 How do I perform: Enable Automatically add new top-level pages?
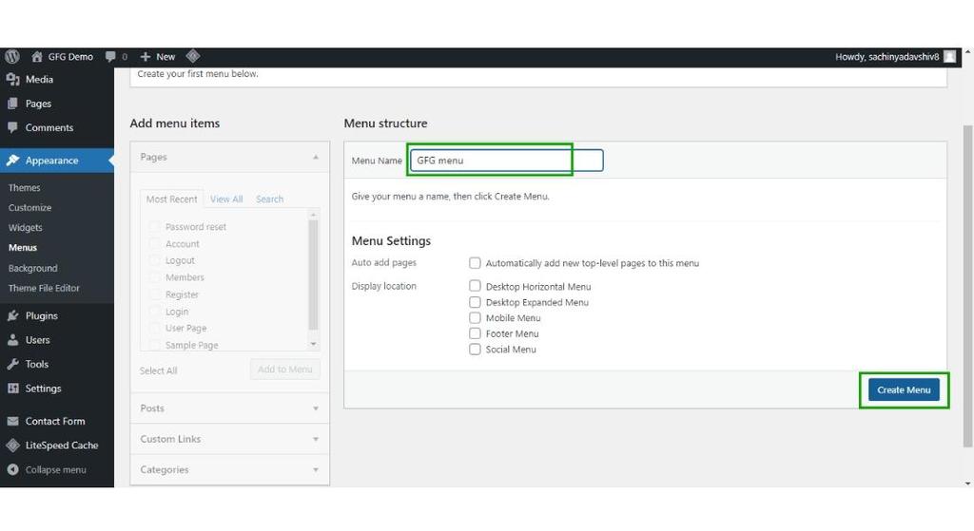tap(475, 263)
